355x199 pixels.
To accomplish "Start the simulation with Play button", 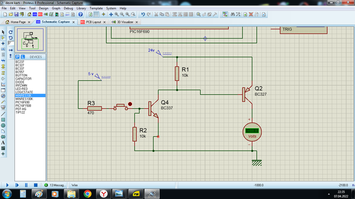I will [x=7, y=185].
